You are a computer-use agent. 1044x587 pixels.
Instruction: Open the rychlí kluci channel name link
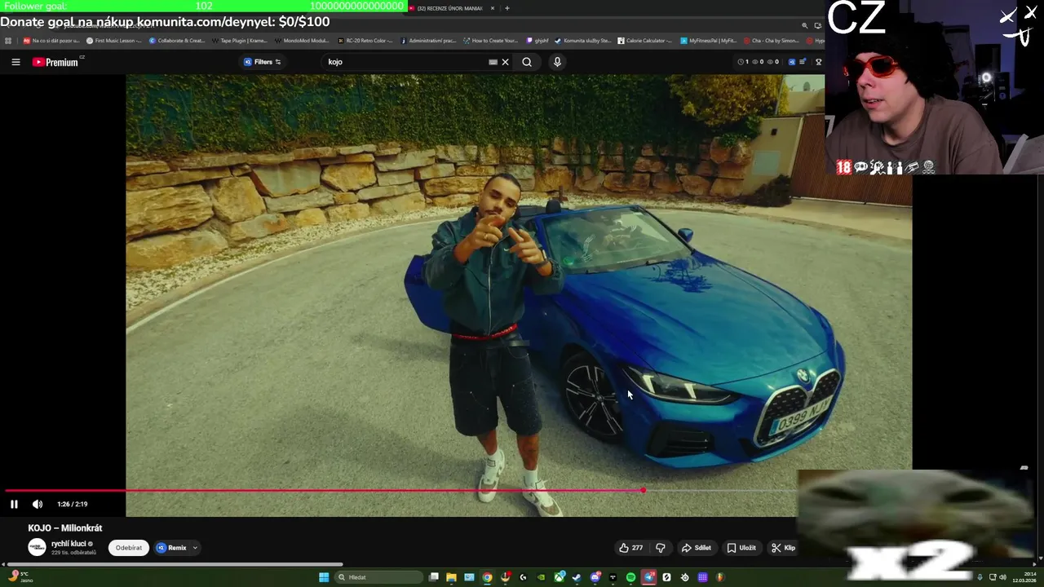tap(69, 544)
